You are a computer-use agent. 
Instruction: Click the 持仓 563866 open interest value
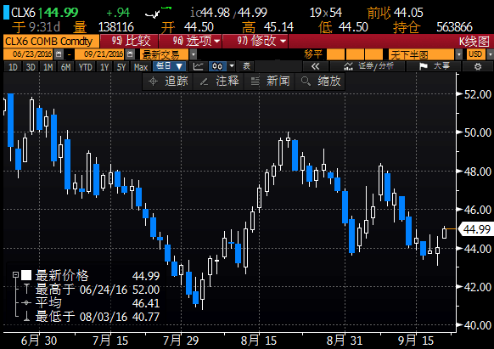(x=454, y=27)
